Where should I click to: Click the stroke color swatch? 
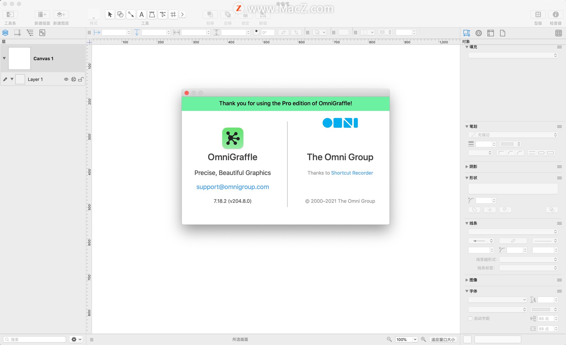(507, 144)
